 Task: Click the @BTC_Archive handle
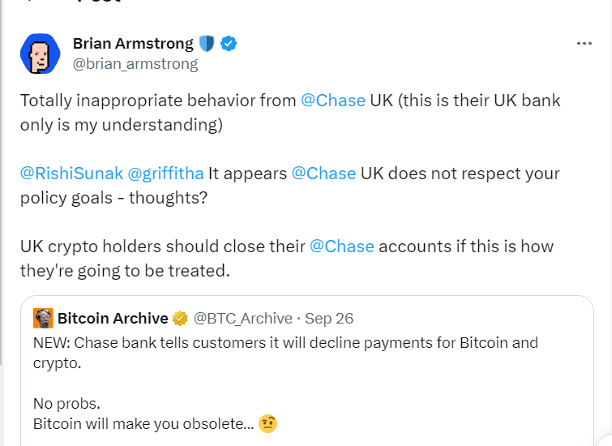click(242, 318)
